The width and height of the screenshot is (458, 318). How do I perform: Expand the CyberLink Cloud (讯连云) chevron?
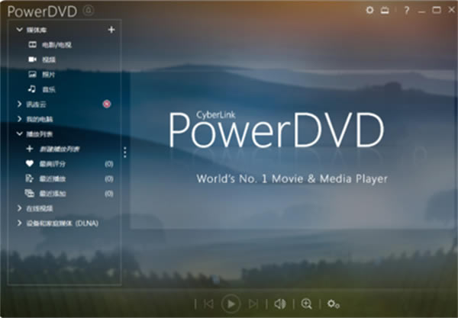point(20,104)
